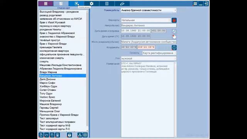Click the clock icon beside UTC date
Screen dimensions: 247x139
[174, 37]
